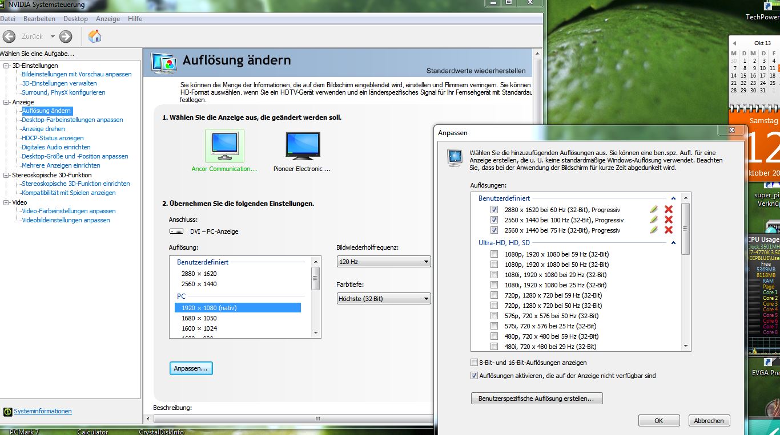Uncheck 2560 x 1440 bei 100 Hz checkbox
Viewport: 780px width, 435px height.
coord(494,220)
